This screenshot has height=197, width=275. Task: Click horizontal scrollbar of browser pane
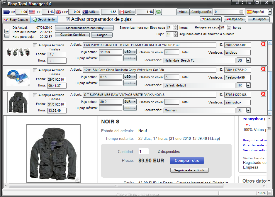pos(116,186)
